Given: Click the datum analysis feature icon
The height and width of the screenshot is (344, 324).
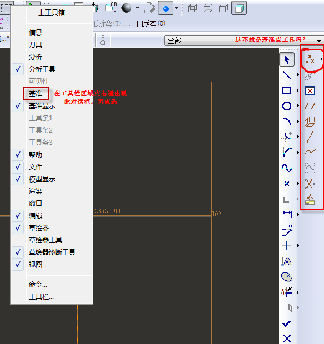Looking at the screenshot, I should tap(310, 199).
